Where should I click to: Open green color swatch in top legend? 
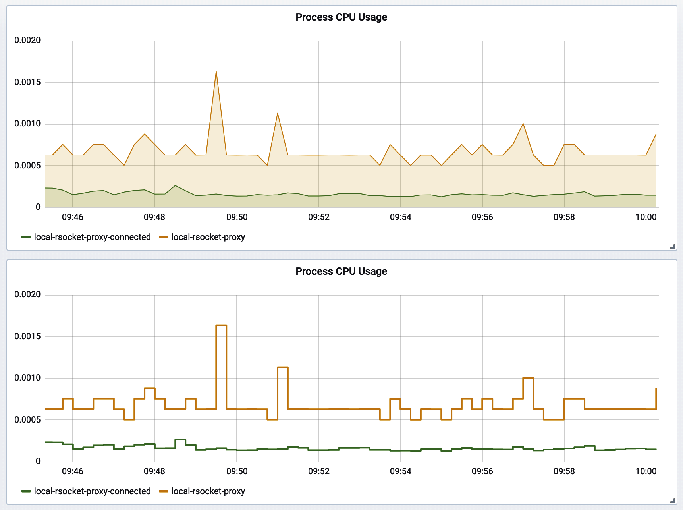(26, 237)
